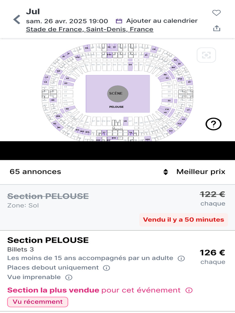Viewport: 235px width, 313px height.
Task: Click the sort arrows icon
Action: point(166,172)
